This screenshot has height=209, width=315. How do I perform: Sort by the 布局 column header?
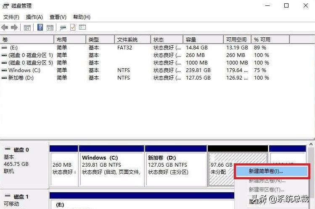(70, 40)
